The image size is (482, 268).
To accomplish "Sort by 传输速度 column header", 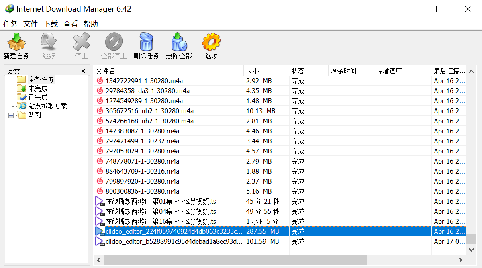I will 402,71.
